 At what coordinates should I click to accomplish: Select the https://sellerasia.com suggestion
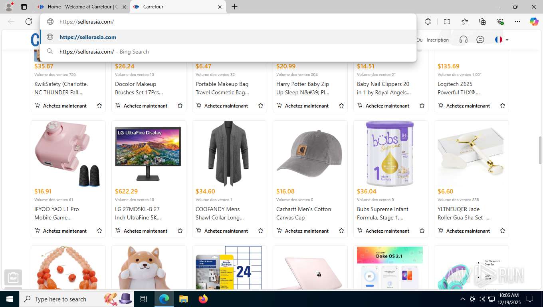[228, 37]
